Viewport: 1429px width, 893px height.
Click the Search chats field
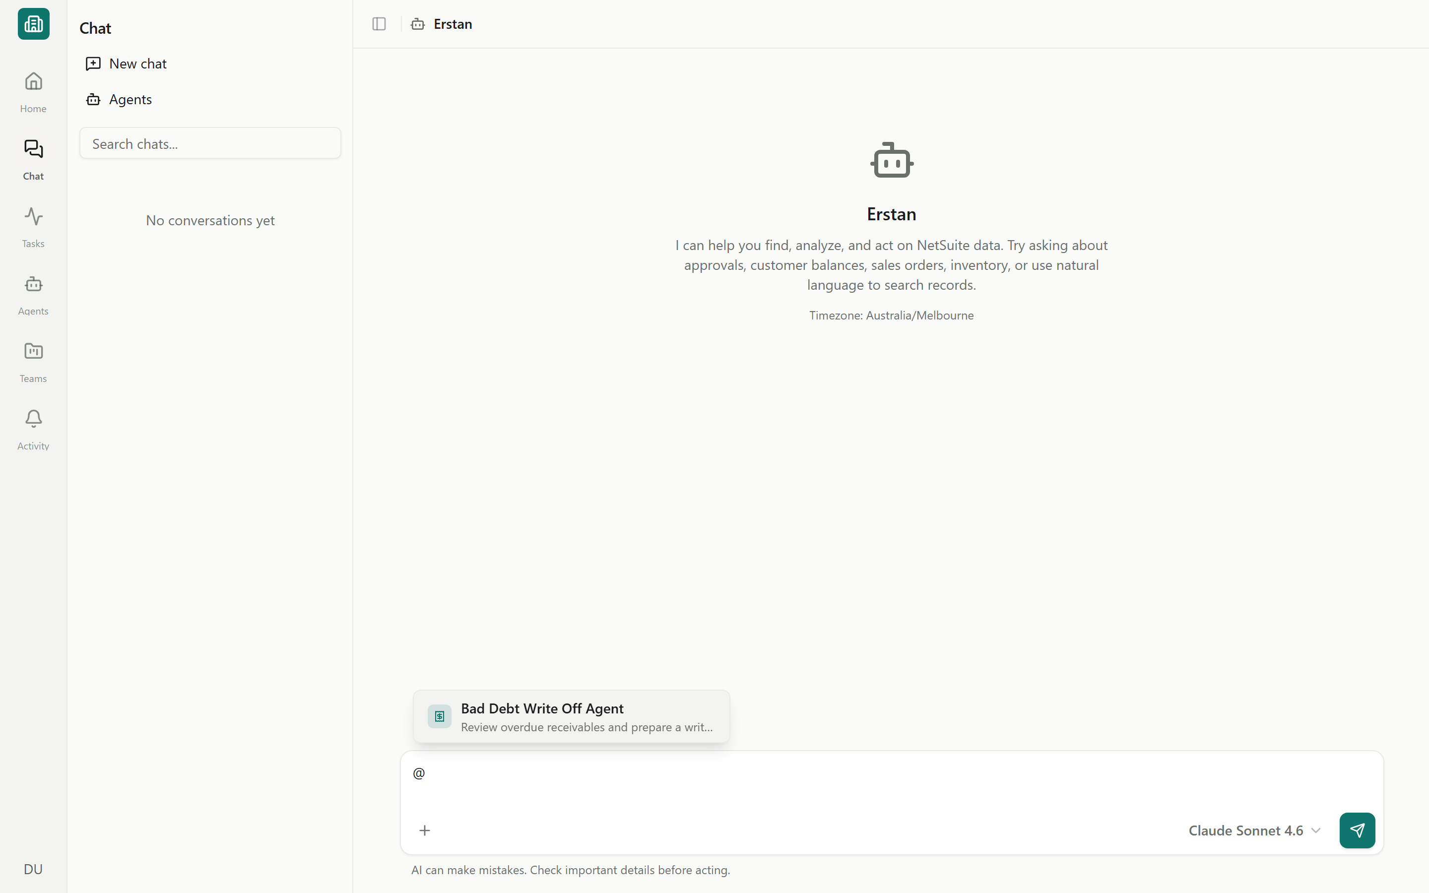210,143
